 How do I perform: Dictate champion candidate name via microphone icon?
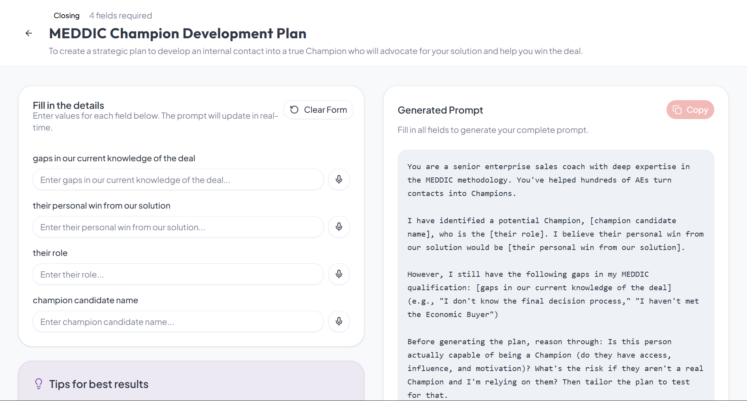pyautogui.click(x=339, y=321)
